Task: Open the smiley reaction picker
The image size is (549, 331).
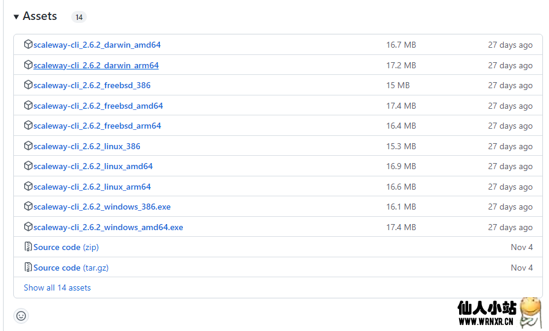Action: 21,316
